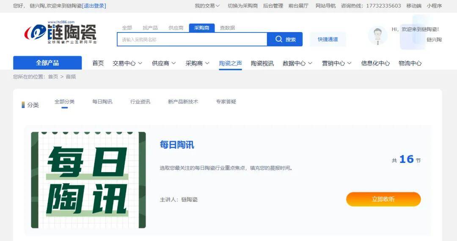Screen dimensions: 457x241
Task: Go to 首页 in breadcrumb
Action: click(53, 77)
